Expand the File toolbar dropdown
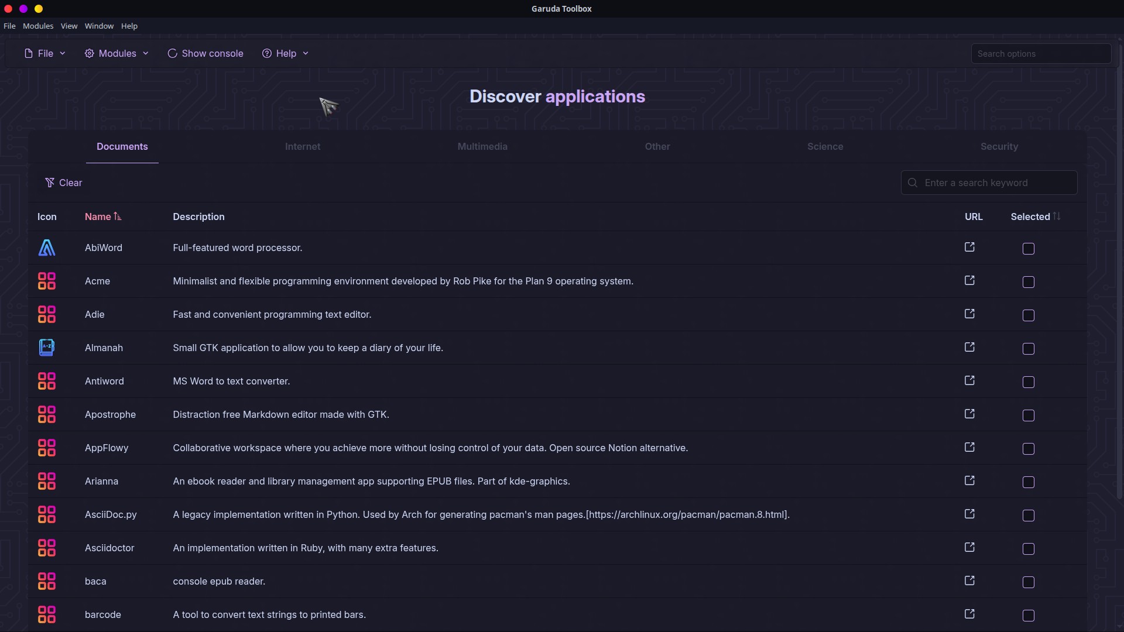Viewport: 1124px width, 632px height. click(45, 53)
